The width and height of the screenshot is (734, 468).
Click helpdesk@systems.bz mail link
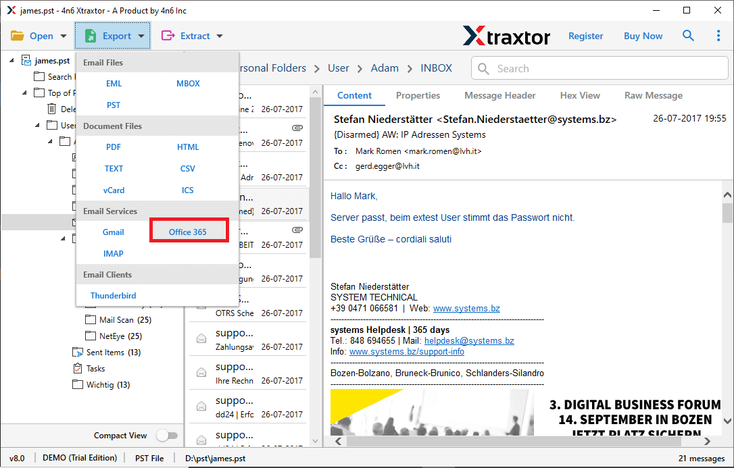click(469, 341)
